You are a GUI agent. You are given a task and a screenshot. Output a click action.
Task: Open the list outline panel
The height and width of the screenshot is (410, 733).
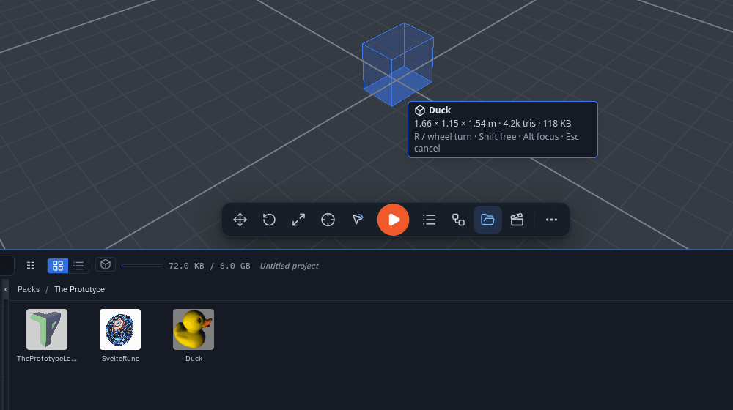[x=429, y=220]
